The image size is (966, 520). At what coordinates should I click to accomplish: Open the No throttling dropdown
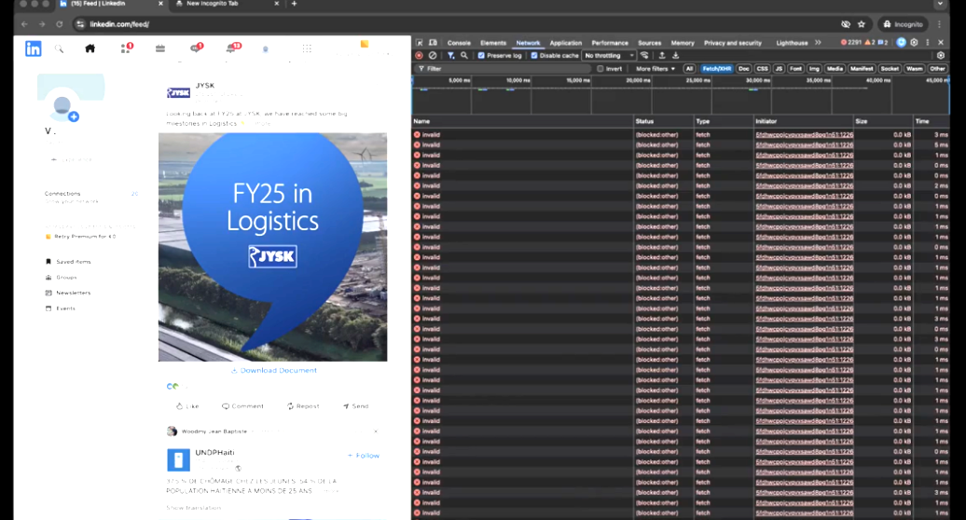click(609, 55)
